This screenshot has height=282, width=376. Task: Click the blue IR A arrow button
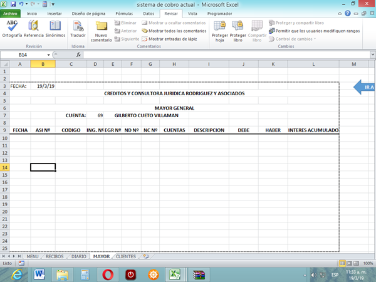365,87
